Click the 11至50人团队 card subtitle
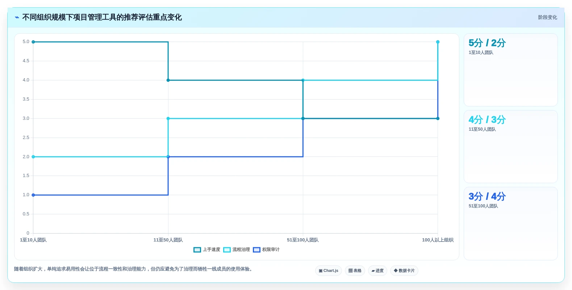This screenshot has height=290, width=572. (x=482, y=130)
